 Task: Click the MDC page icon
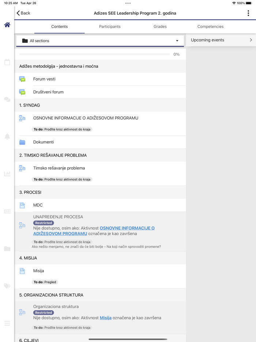coord(22,205)
